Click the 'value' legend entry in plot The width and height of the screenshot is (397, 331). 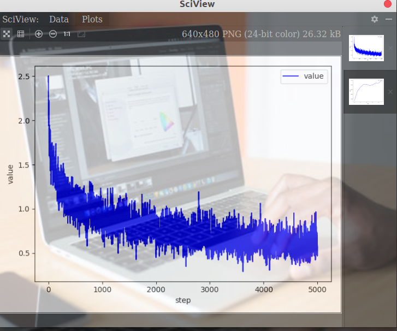pos(304,76)
